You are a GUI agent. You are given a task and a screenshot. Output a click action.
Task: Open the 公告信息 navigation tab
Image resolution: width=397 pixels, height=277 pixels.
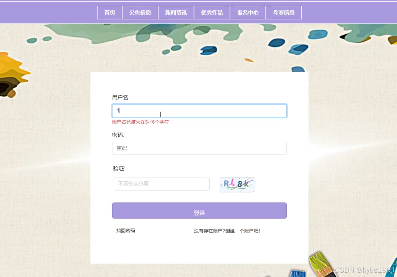pos(140,12)
